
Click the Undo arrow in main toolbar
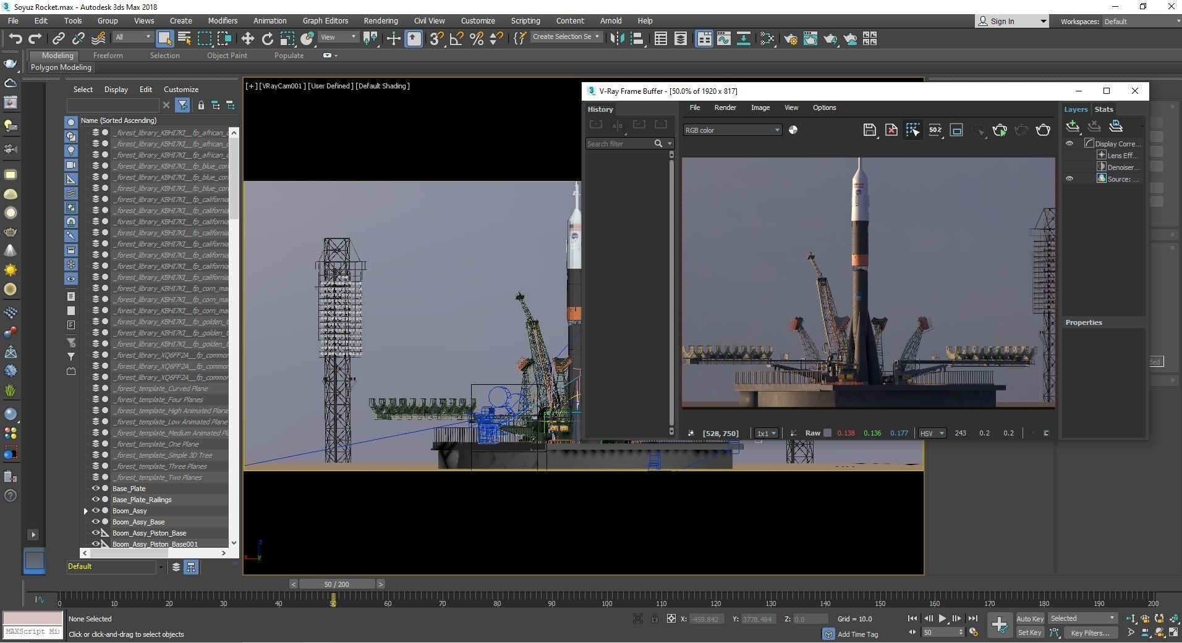coord(15,39)
